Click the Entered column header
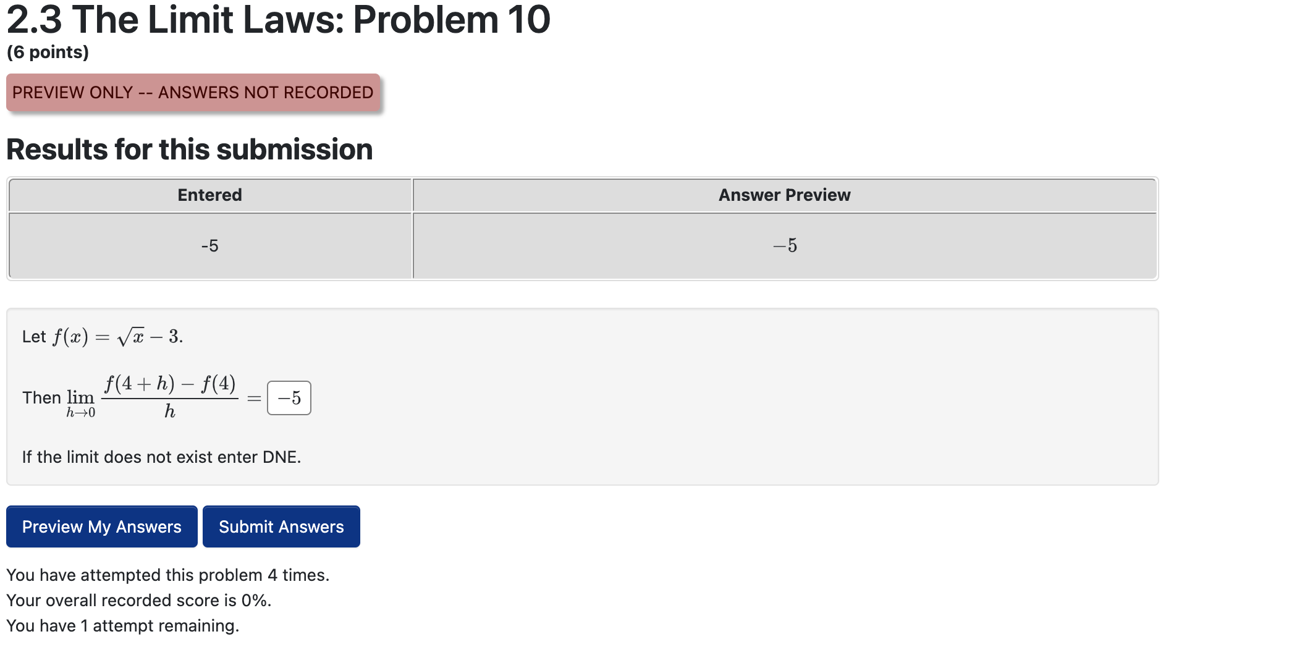 pyautogui.click(x=209, y=195)
